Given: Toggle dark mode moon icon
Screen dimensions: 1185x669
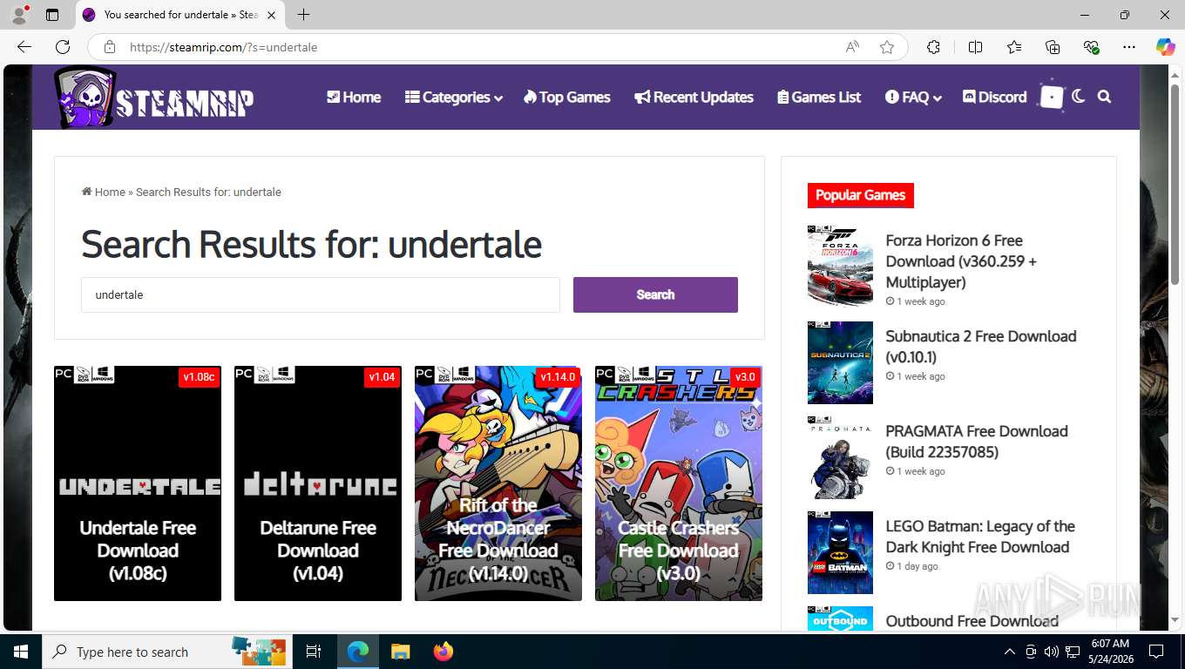Looking at the screenshot, I should click(1079, 97).
